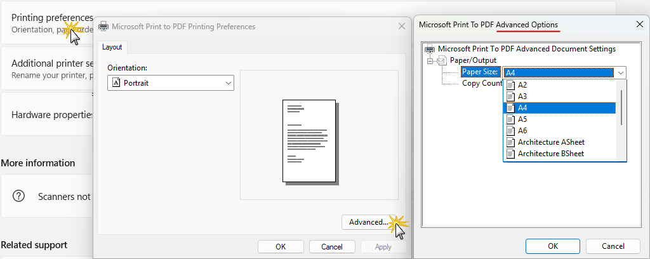Click the page icon next to A6
Screen dimensions: 650x259
point(510,131)
